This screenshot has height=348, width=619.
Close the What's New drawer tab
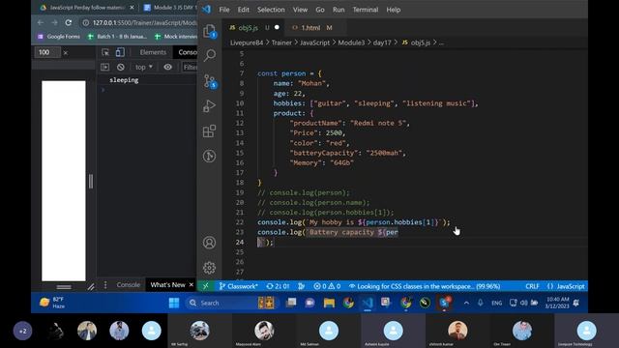point(192,284)
